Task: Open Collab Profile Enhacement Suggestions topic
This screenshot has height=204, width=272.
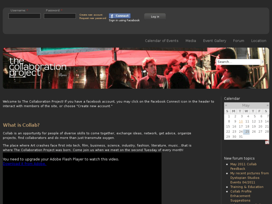Action: 241,196
